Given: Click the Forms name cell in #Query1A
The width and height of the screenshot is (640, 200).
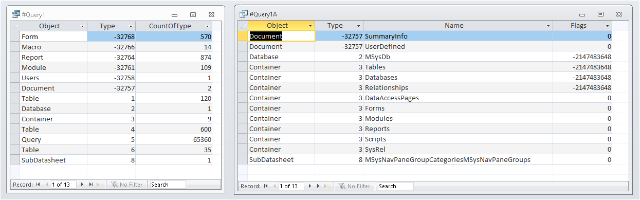Looking at the screenshot, I should click(458, 108).
